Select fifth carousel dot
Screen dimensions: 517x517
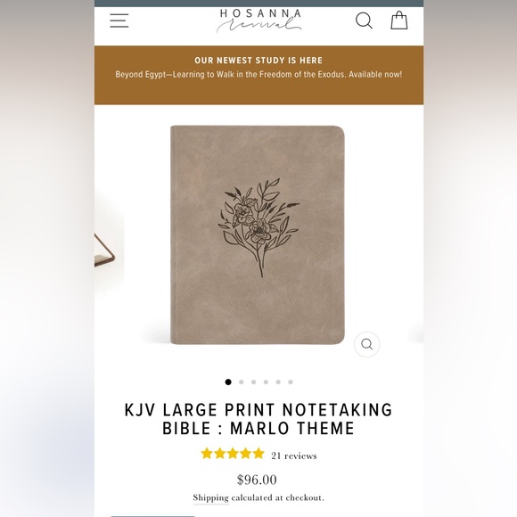278,382
